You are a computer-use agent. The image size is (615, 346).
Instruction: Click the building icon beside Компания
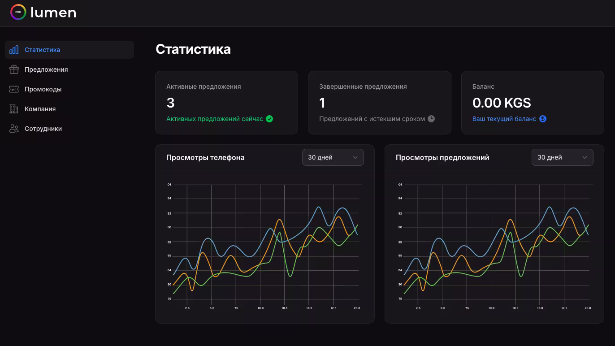pyautogui.click(x=14, y=109)
